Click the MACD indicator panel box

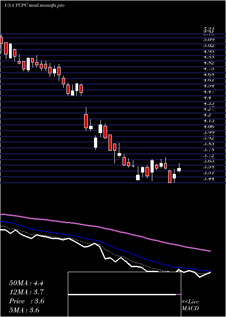(124, 294)
